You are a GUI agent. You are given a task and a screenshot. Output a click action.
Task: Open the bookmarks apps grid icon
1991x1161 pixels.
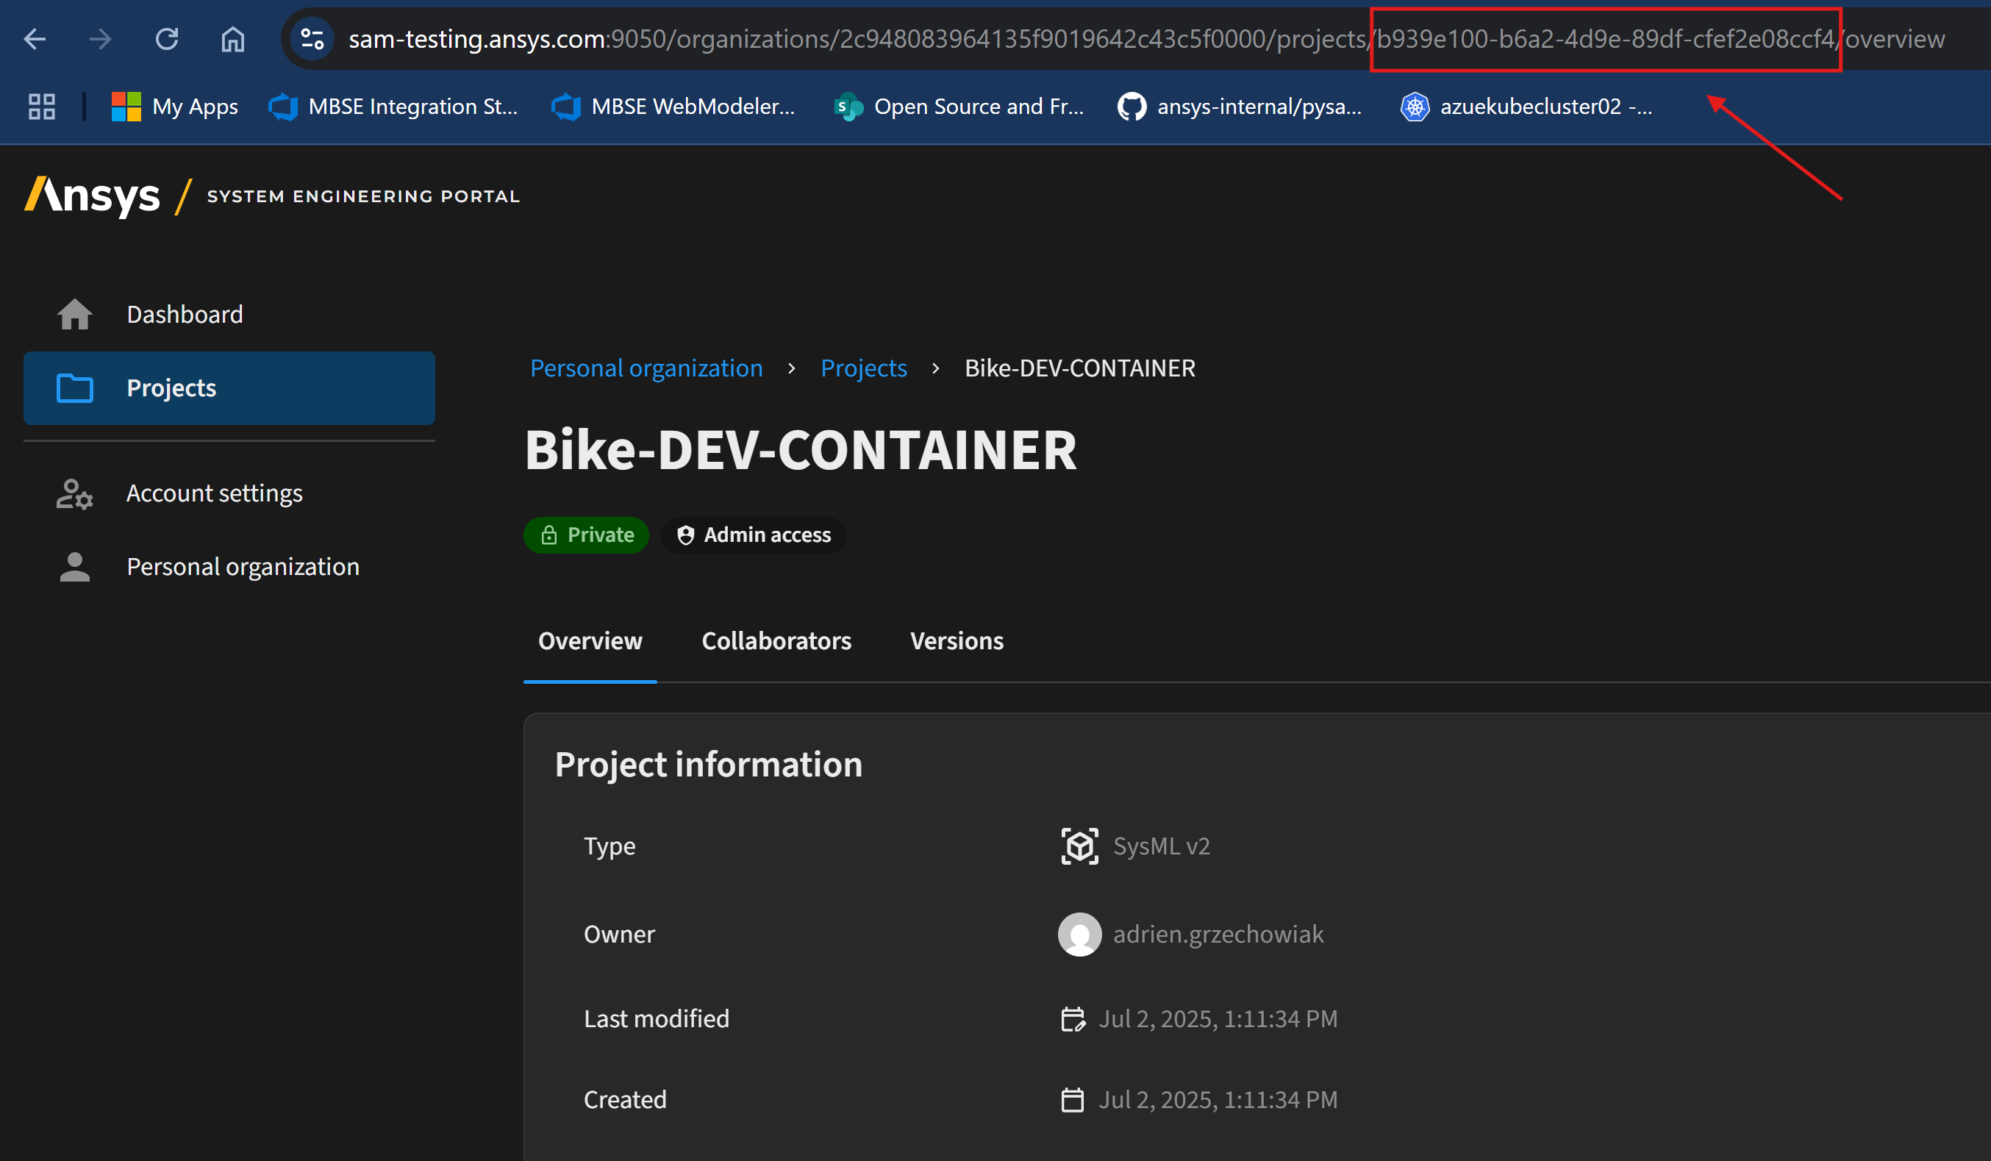41,106
